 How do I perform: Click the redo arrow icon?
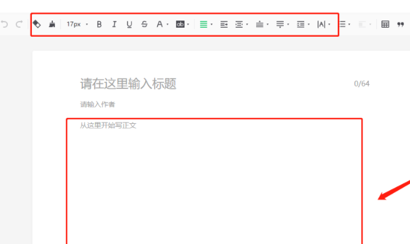tap(19, 25)
